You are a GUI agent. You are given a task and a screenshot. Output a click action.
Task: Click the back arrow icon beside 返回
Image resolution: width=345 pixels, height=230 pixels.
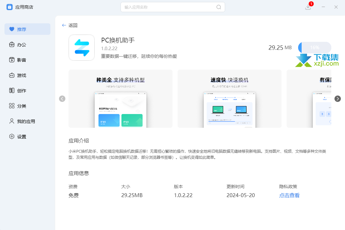(64, 25)
